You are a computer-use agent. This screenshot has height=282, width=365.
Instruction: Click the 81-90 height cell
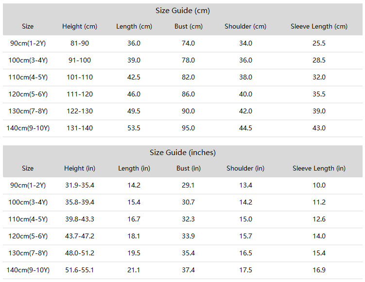(x=80, y=44)
